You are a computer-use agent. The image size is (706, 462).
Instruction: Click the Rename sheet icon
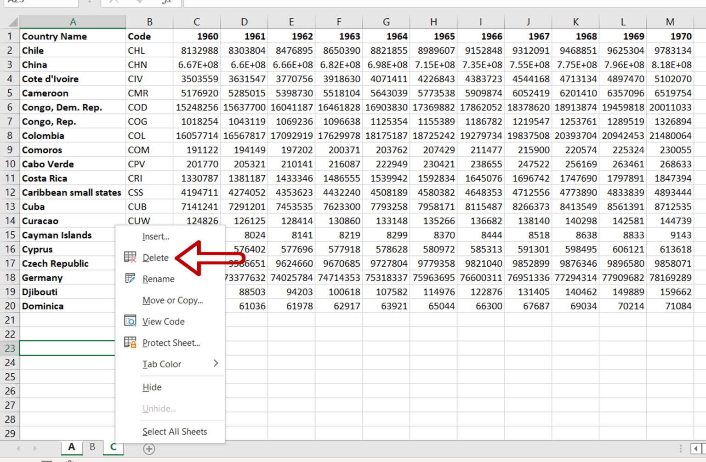[129, 279]
